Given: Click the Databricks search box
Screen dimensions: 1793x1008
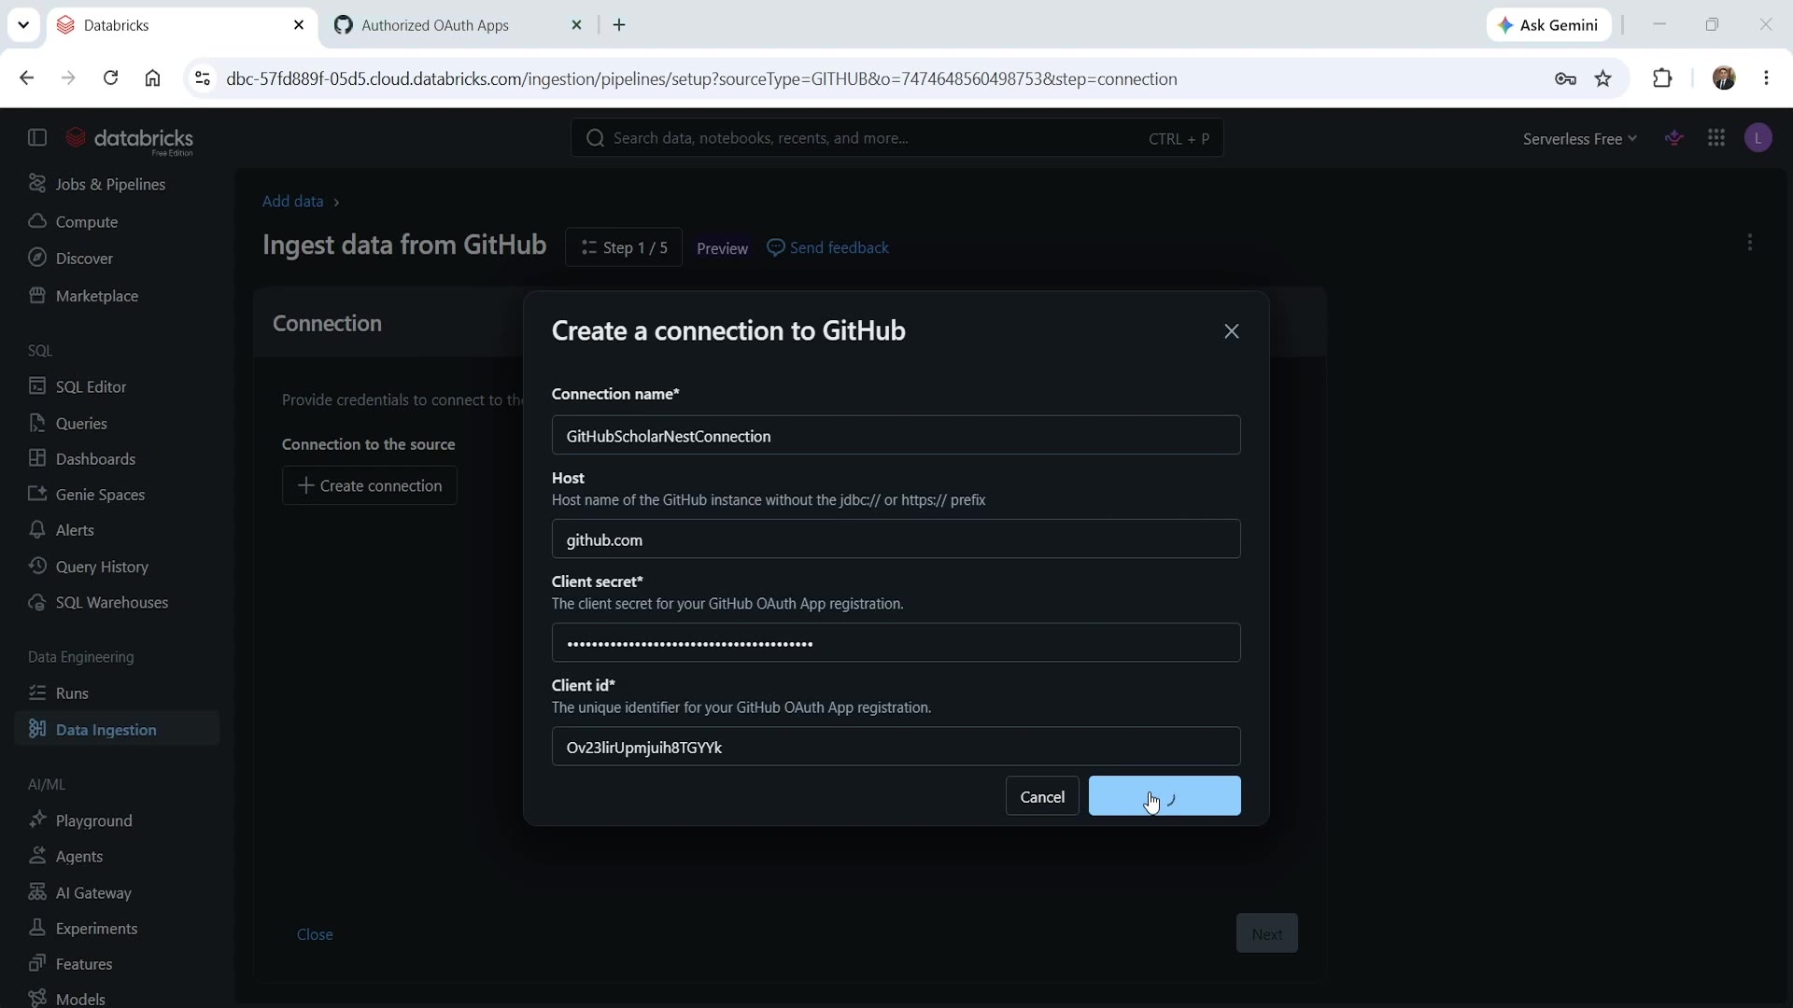Looking at the screenshot, I should point(896,138).
